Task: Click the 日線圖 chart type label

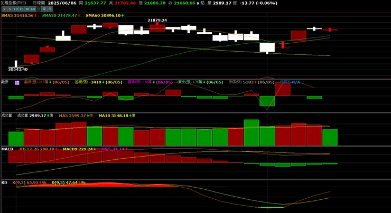Action: point(38,3)
